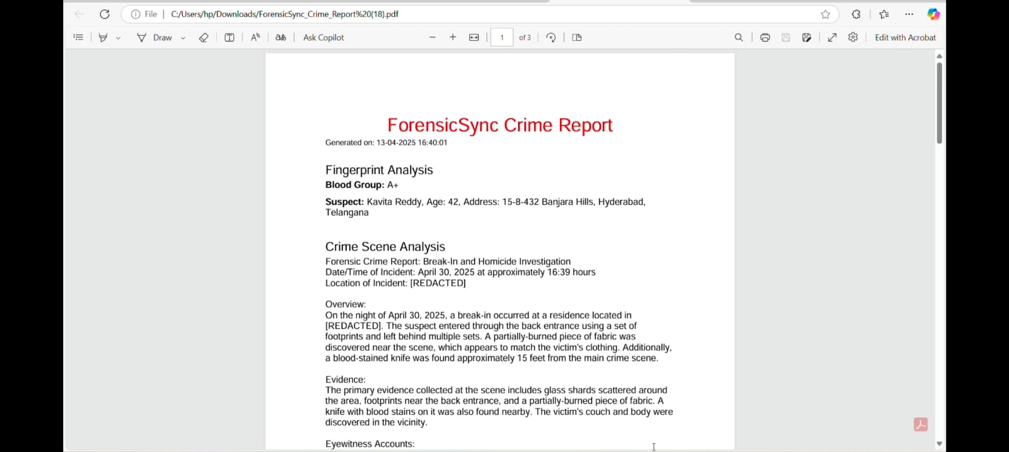Add a text box with the text tool
Viewport: 1009px width, 452px height.
[230, 37]
